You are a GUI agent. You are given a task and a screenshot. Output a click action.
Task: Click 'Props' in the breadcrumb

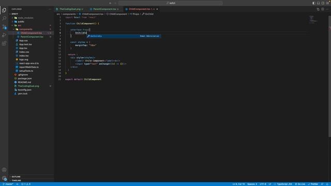(136, 14)
